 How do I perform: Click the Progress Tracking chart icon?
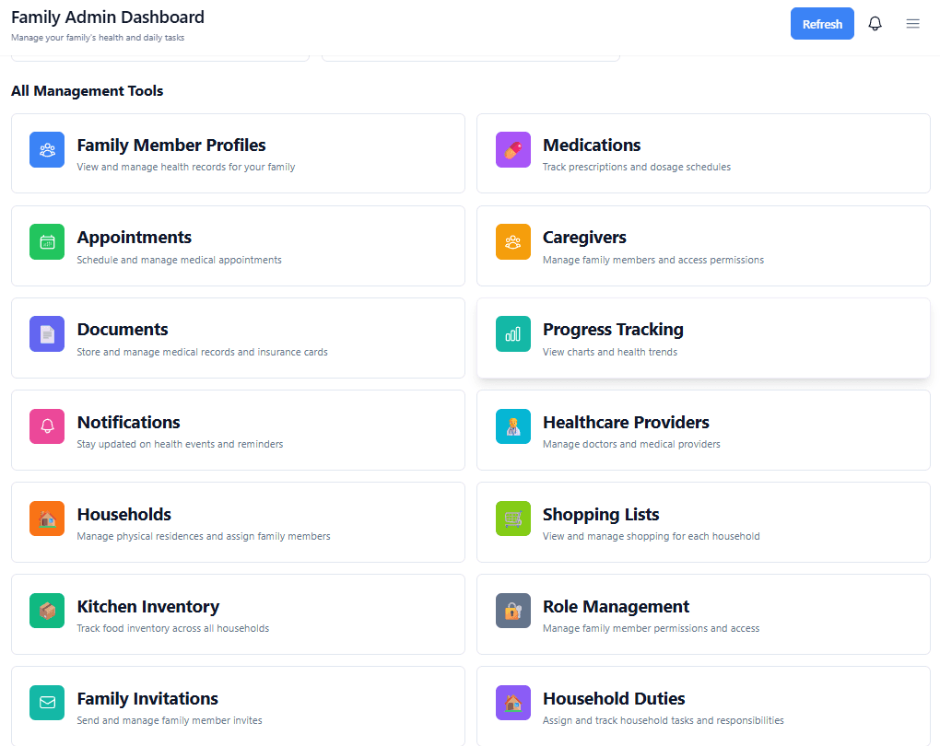[x=512, y=333]
